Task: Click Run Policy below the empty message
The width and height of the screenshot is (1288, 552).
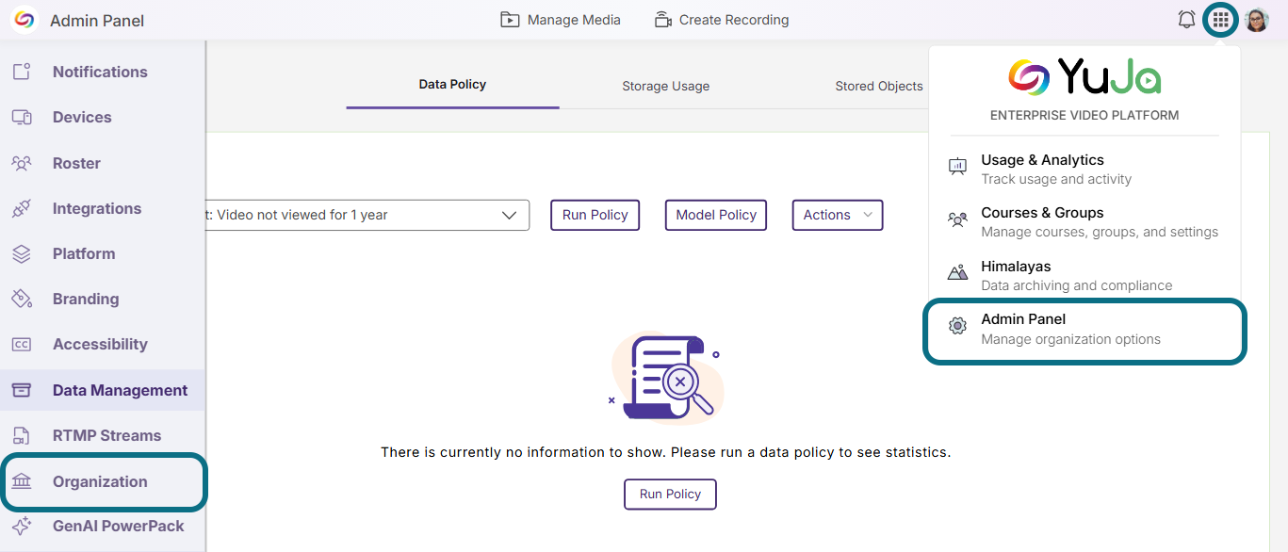Action: point(670,494)
